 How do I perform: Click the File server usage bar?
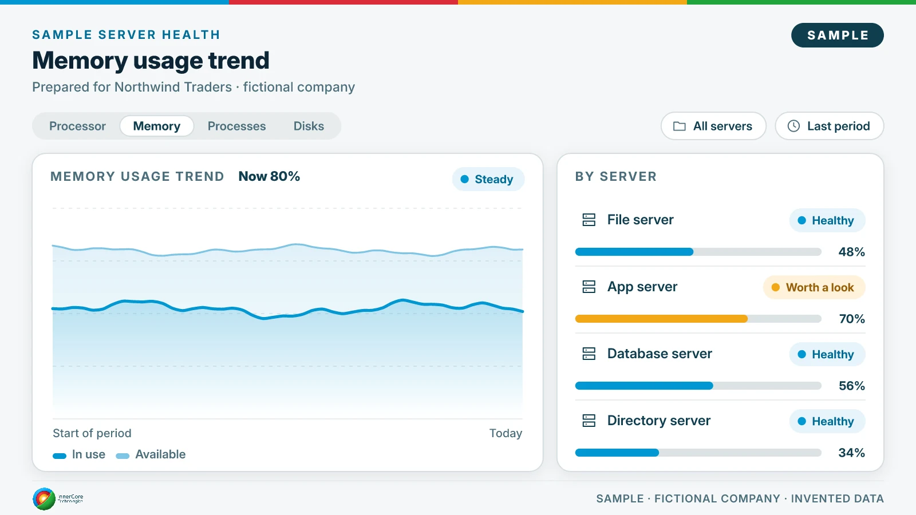[698, 252]
